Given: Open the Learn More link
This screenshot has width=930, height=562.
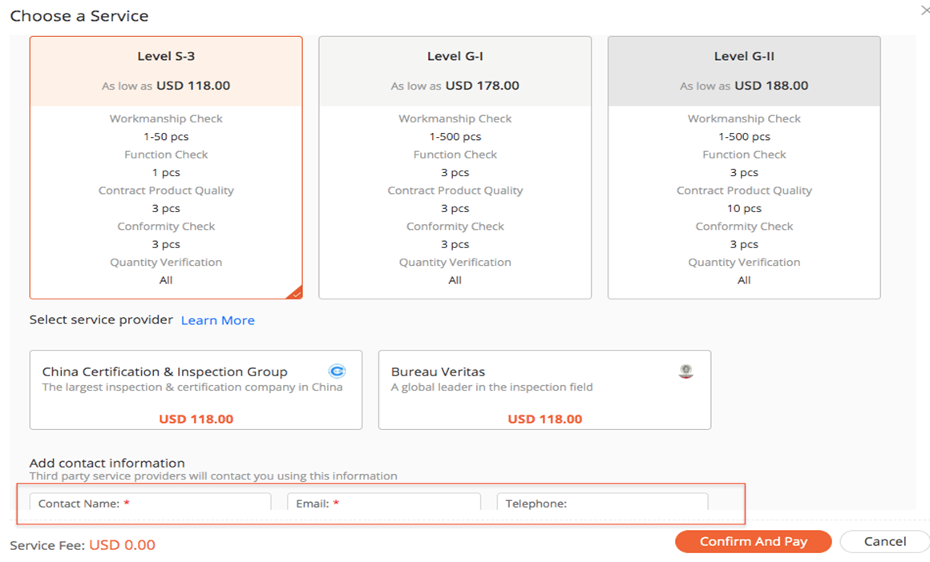Looking at the screenshot, I should (x=218, y=320).
